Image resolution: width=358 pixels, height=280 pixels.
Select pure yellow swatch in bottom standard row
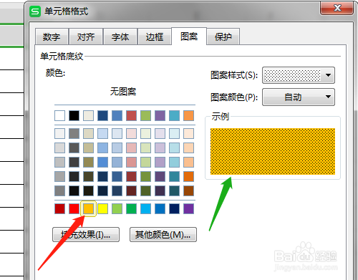coord(102,208)
